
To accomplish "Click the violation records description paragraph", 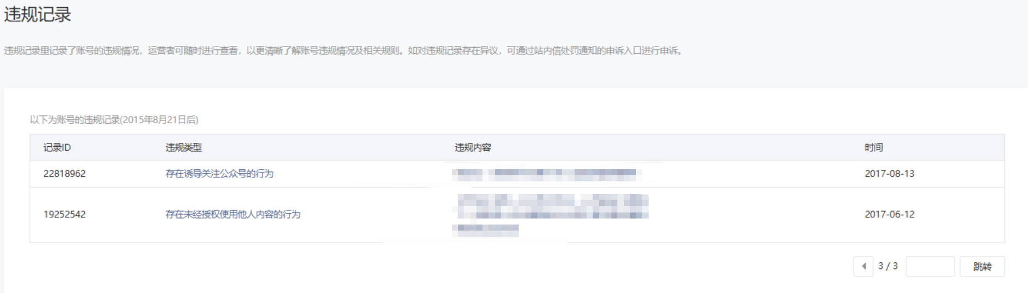I will click(344, 50).
